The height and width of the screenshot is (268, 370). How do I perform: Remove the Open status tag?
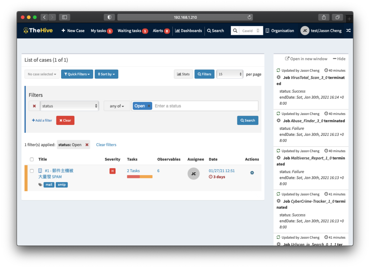click(149, 106)
